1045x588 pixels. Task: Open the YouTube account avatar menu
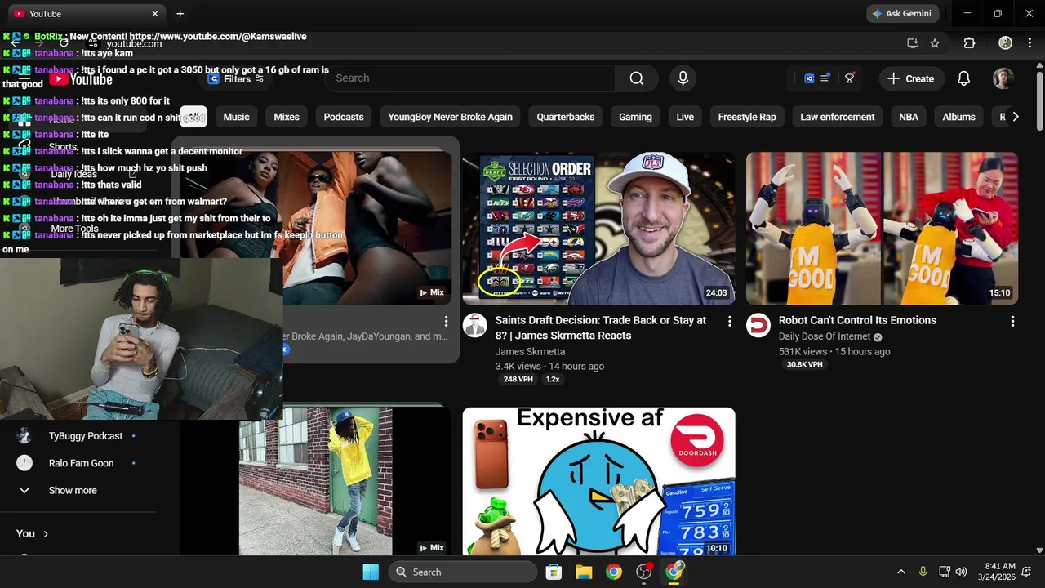(x=1003, y=78)
